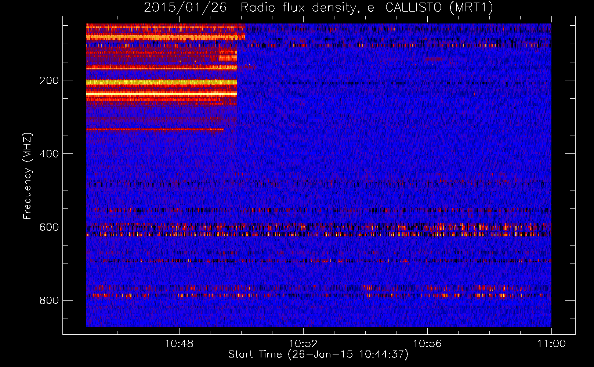Screen dimensions: 594x367
Task: Click the 10:56 time tick label
Action: coord(427,344)
